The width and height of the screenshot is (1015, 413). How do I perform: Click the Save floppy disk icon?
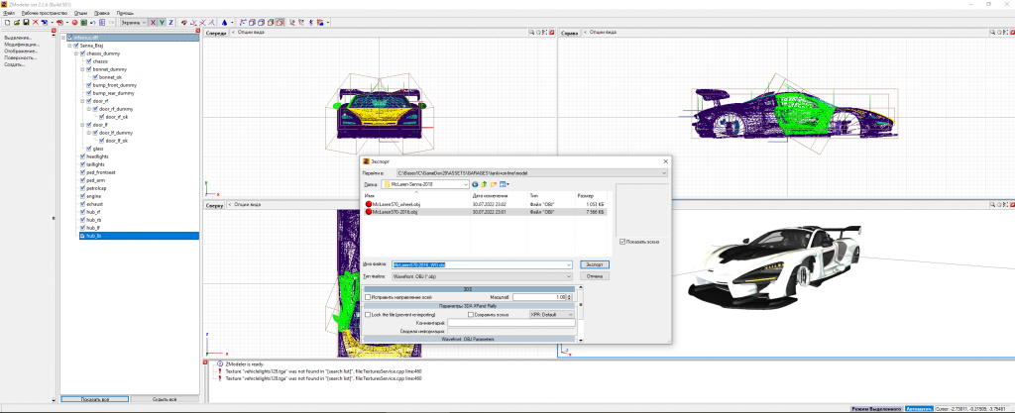25,21
